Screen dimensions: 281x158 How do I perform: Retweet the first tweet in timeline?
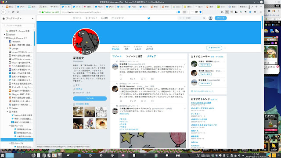(131, 79)
